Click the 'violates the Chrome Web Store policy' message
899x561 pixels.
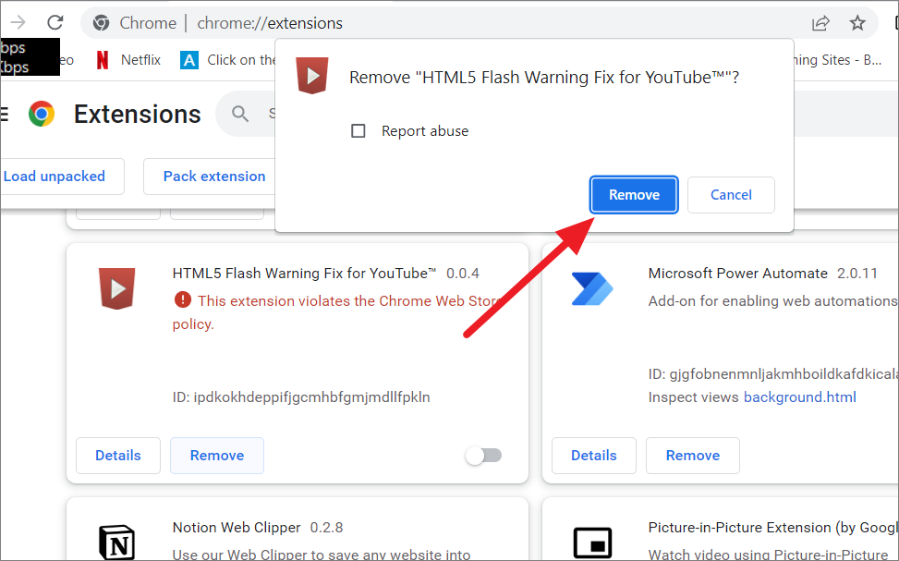coord(337,312)
